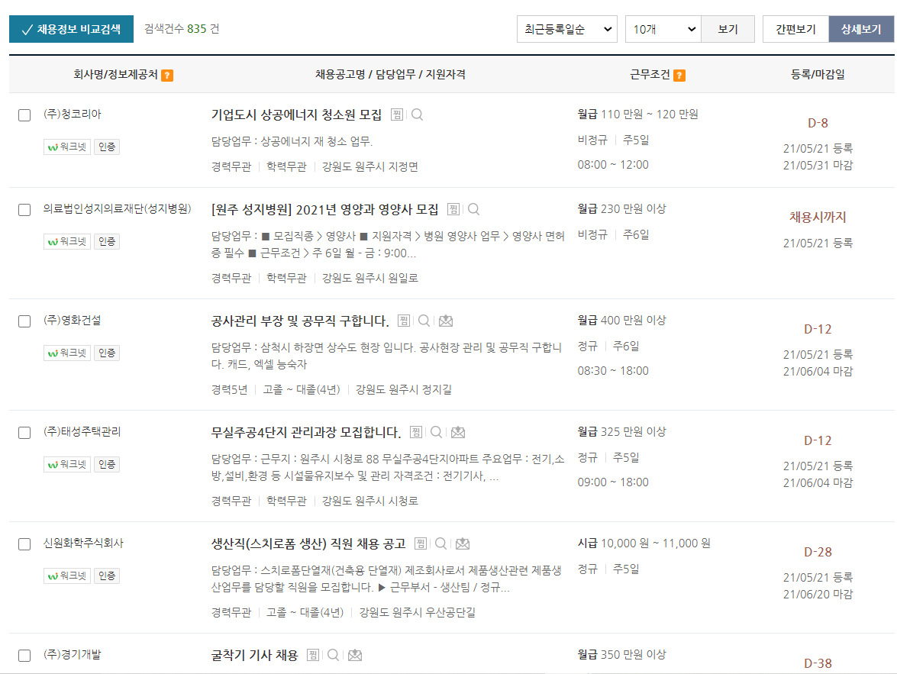Viewport: 897px width, 674px height.
Task: Click the 월급 400 만원 이상 salary text
Action: (x=622, y=321)
